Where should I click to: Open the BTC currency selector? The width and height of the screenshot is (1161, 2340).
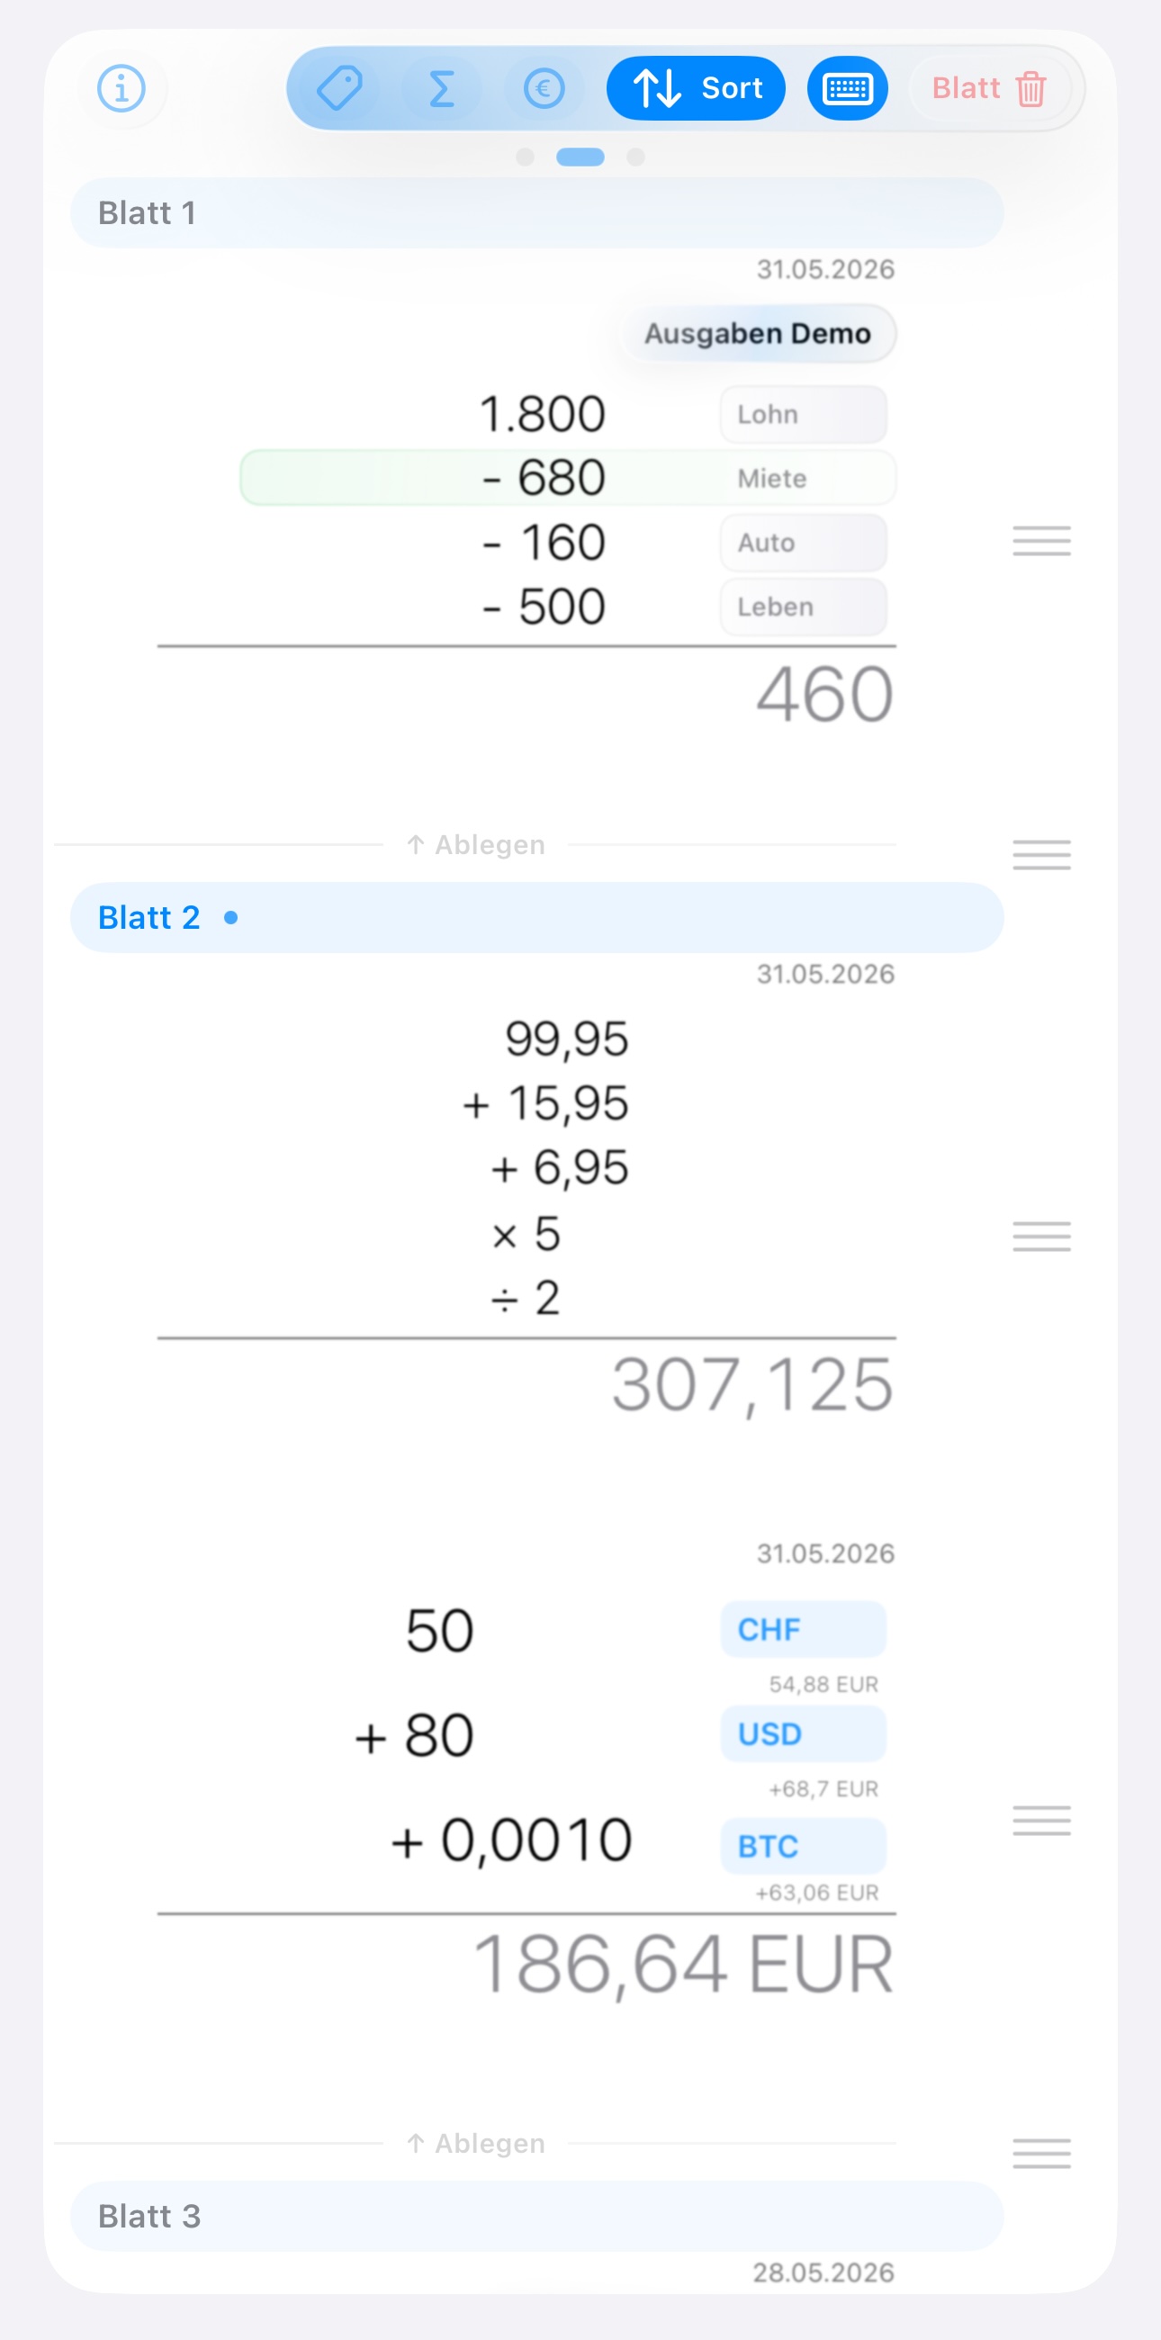tap(803, 1847)
